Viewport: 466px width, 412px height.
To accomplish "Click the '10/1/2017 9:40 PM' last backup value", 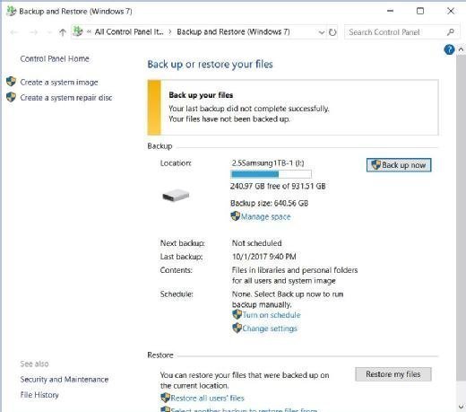I will [264, 257].
